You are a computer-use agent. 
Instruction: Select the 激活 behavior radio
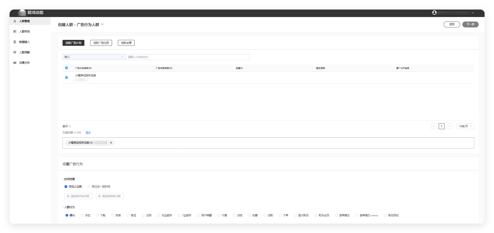point(131,215)
